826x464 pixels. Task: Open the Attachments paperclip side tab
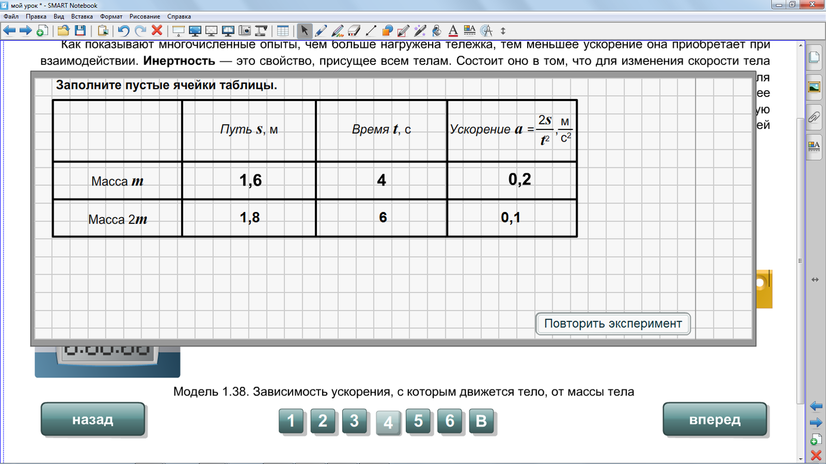click(814, 117)
